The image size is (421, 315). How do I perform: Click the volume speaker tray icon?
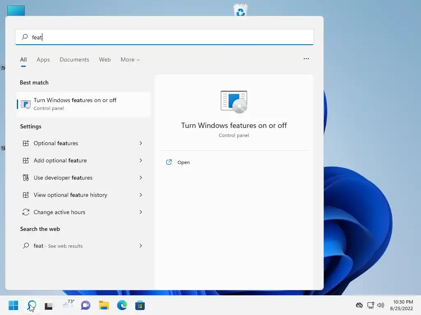tap(381, 305)
